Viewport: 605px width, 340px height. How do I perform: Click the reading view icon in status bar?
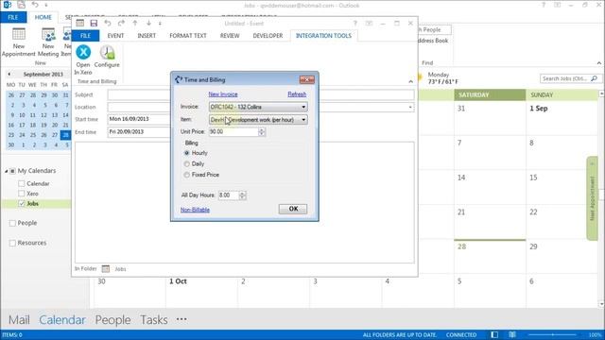pos(512,334)
